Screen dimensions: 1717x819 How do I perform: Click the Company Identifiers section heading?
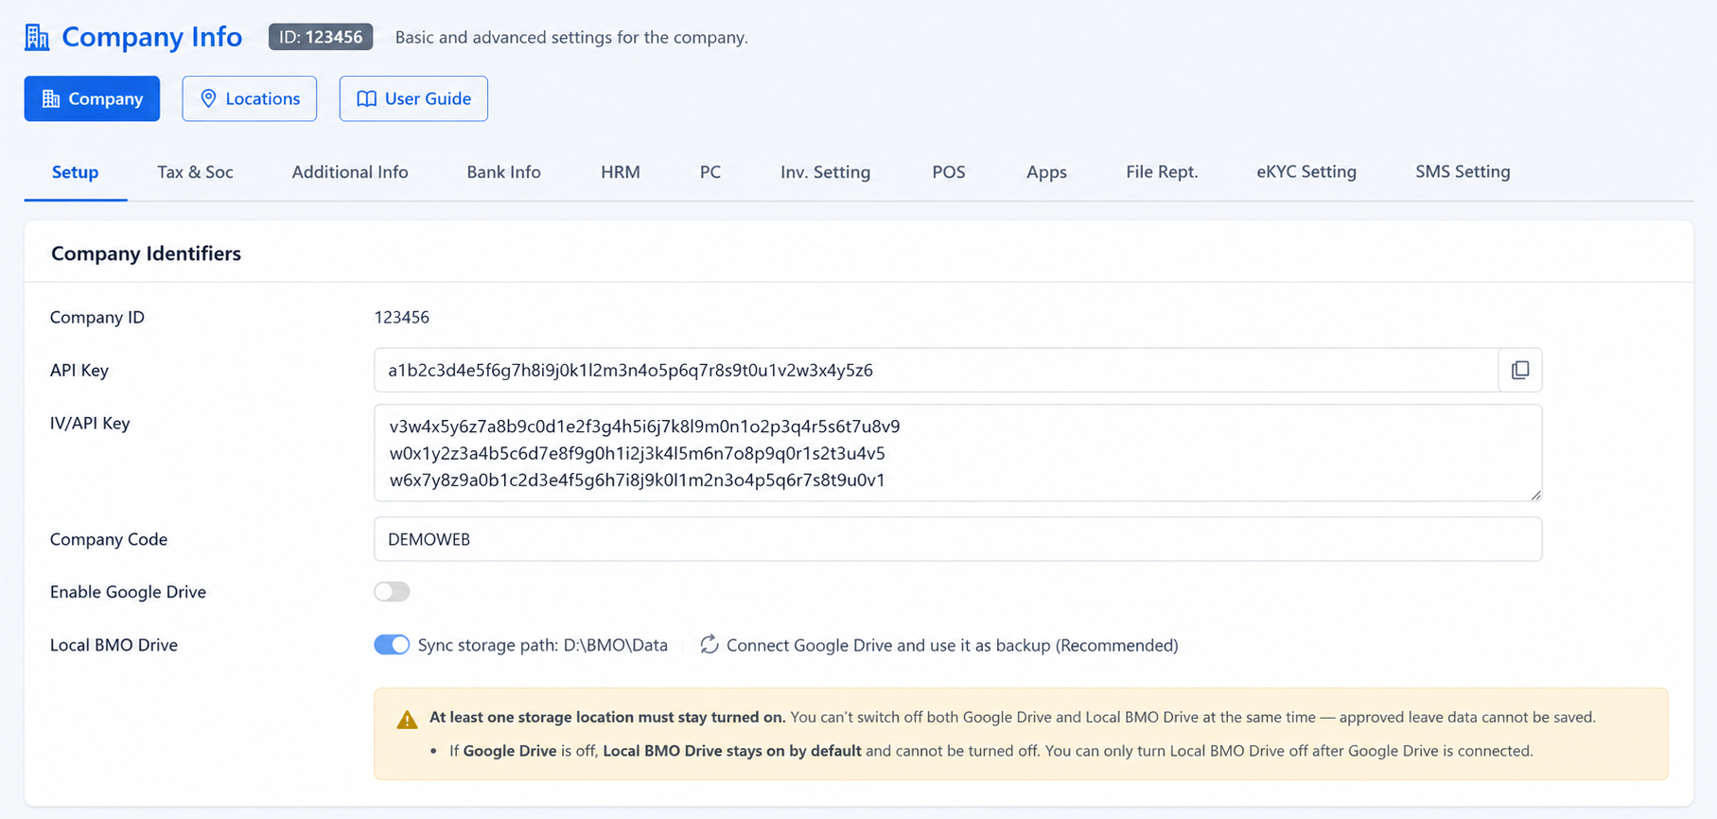146,253
